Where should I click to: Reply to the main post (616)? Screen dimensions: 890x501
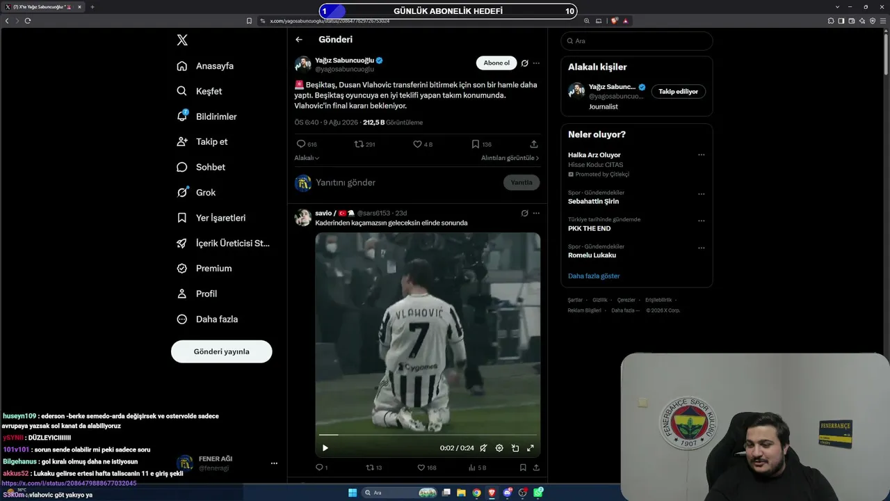pyautogui.click(x=307, y=144)
